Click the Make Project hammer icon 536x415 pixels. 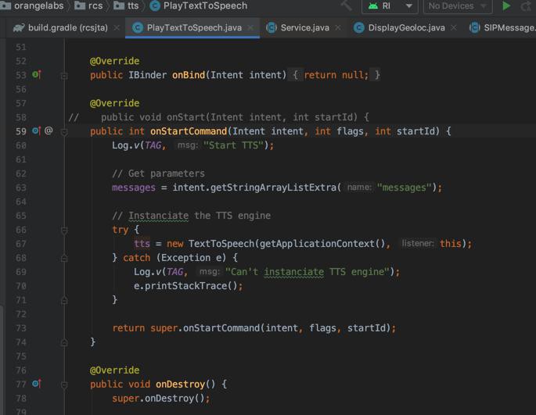point(347,5)
